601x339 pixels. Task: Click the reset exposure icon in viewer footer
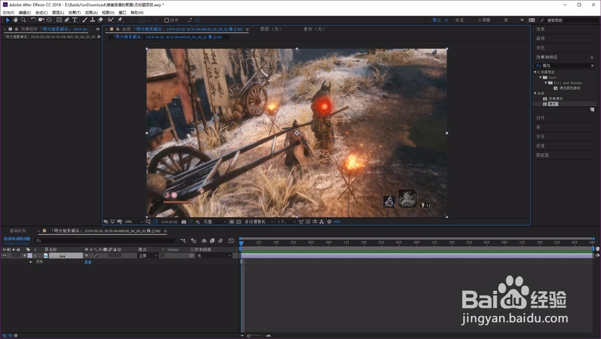pyautogui.click(x=329, y=221)
